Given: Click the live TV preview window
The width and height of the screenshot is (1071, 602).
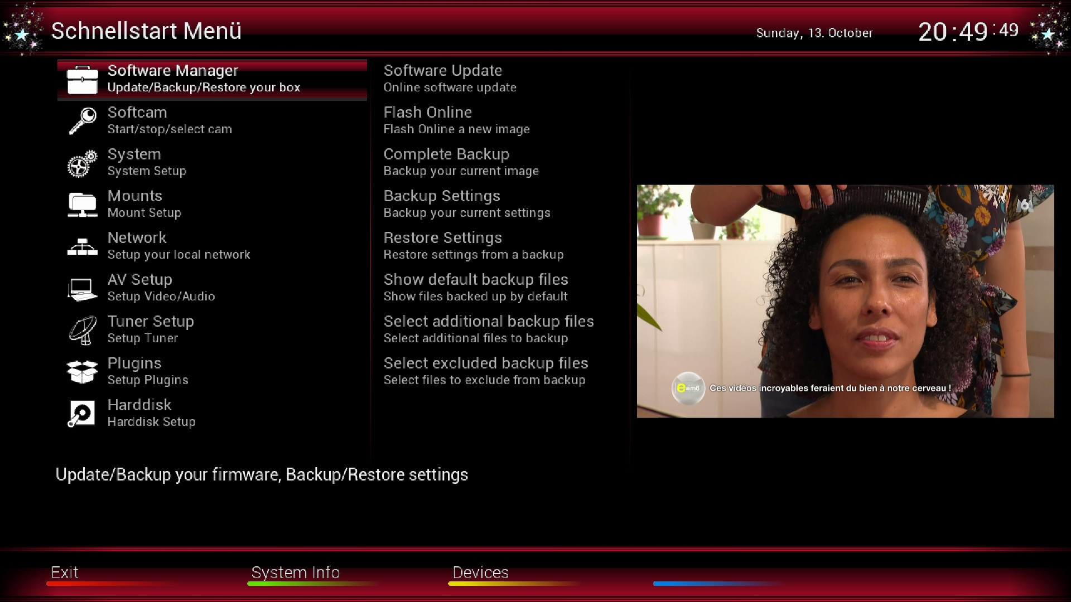Looking at the screenshot, I should 845,301.
